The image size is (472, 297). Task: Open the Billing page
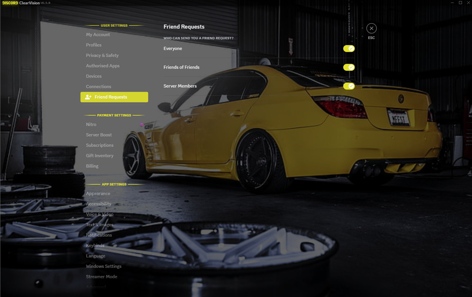pos(114,166)
